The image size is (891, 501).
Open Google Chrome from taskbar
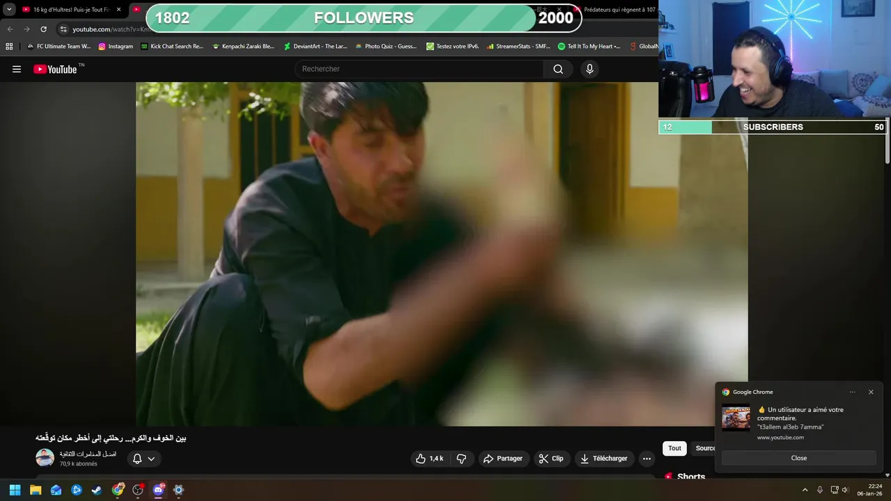[118, 490]
